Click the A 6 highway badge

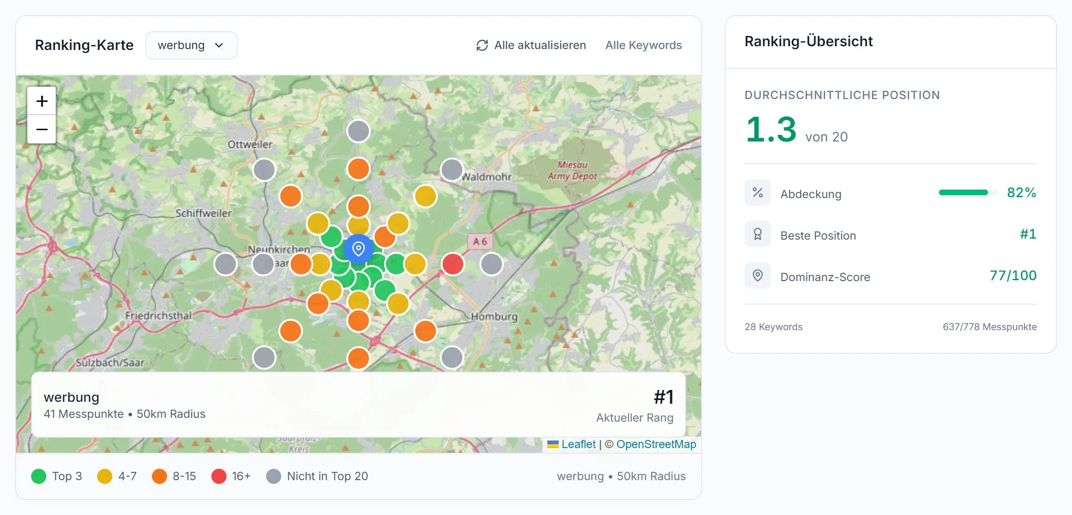tap(480, 241)
